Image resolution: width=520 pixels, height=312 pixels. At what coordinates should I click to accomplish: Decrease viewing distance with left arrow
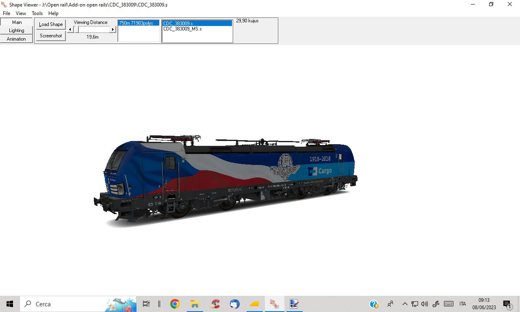69,30
